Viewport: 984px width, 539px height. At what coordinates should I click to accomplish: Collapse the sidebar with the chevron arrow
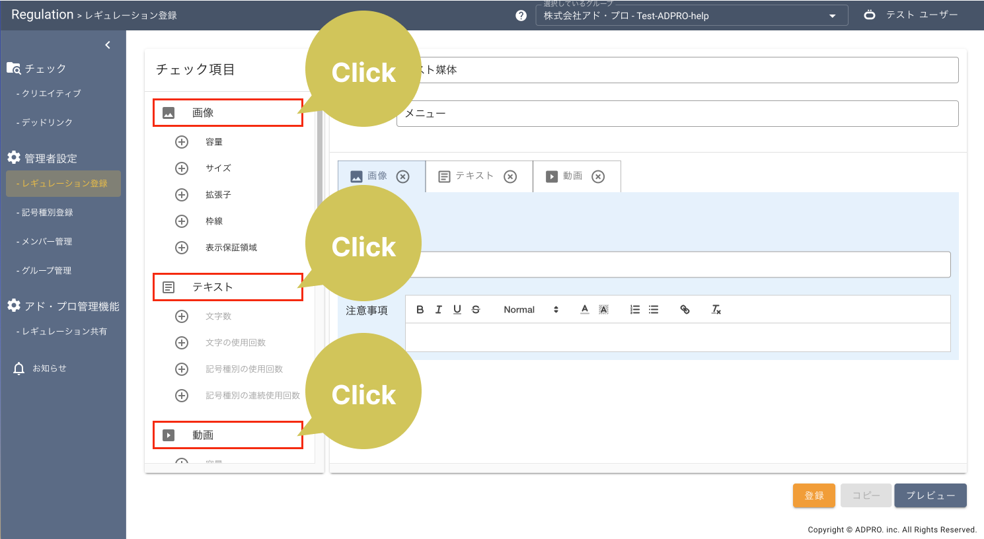108,45
